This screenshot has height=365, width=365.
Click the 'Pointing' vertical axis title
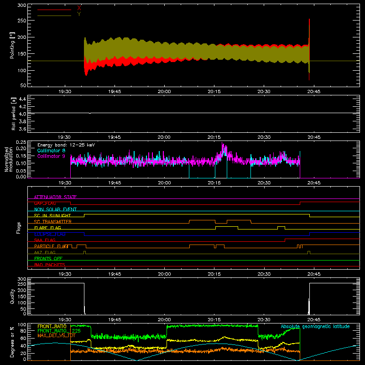pos(12,46)
